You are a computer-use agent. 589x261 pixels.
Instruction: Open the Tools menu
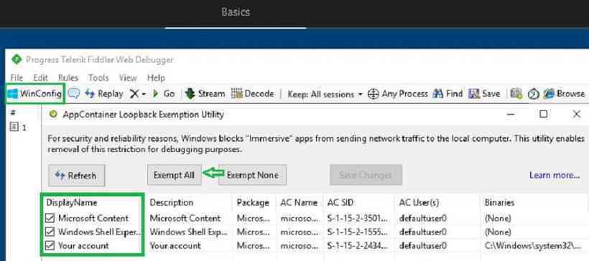tap(98, 78)
